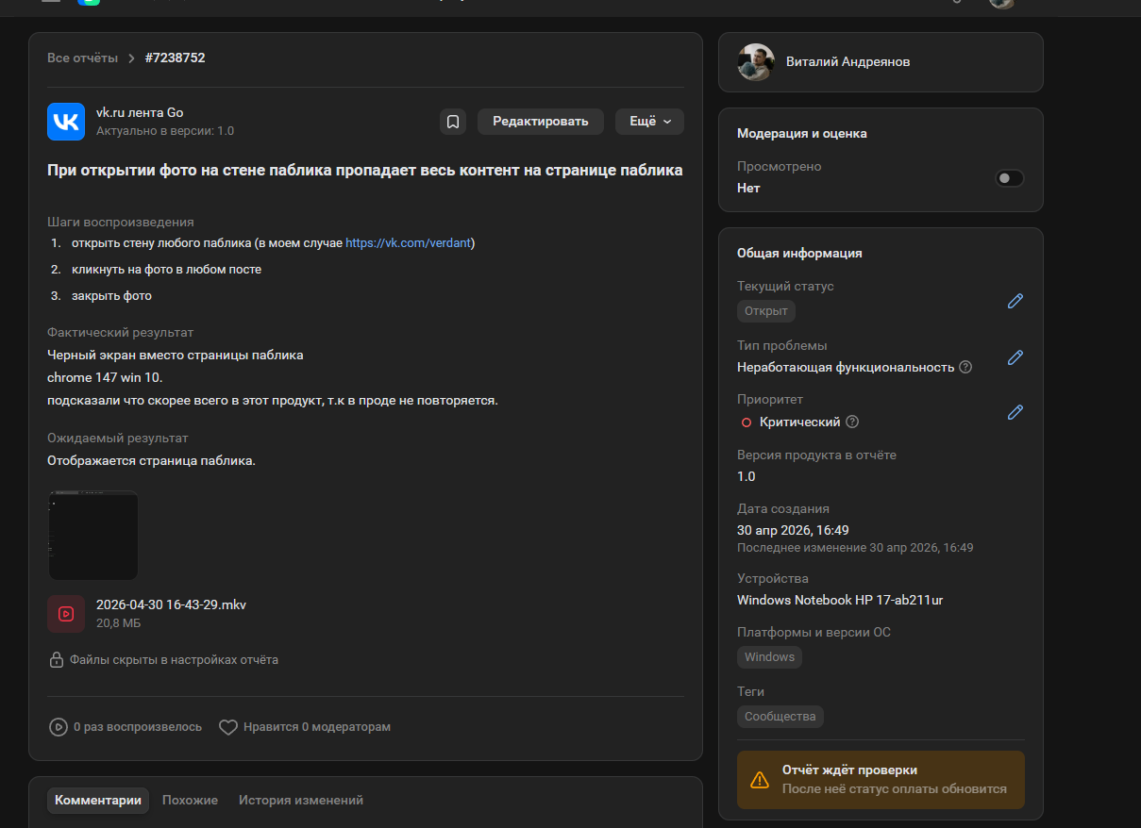Click creation date 30 апр 2026, 16:49
This screenshot has width=1141, height=828.
click(x=793, y=530)
